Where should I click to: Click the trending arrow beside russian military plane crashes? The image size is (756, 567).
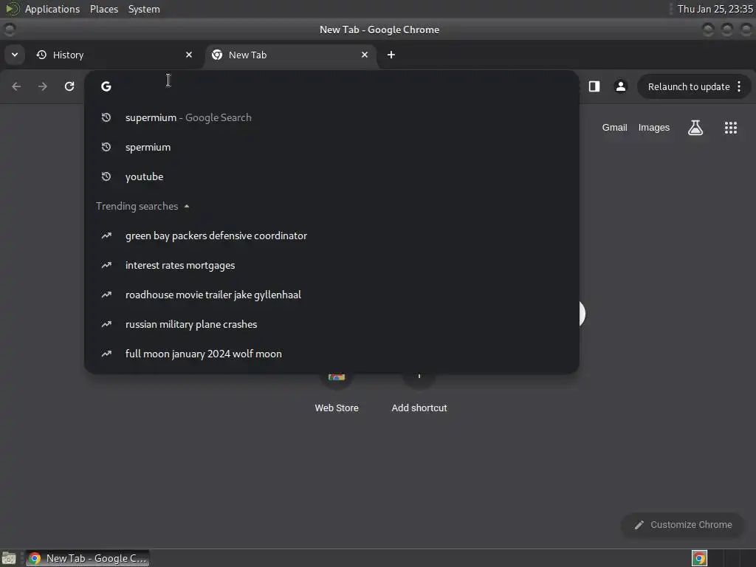pos(106,324)
